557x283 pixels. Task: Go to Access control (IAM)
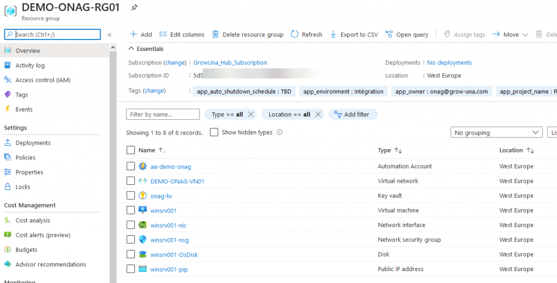(x=42, y=80)
